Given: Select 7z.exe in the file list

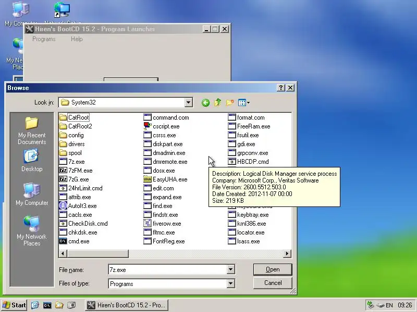Looking at the screenshot, I should (x=72, y=162).
